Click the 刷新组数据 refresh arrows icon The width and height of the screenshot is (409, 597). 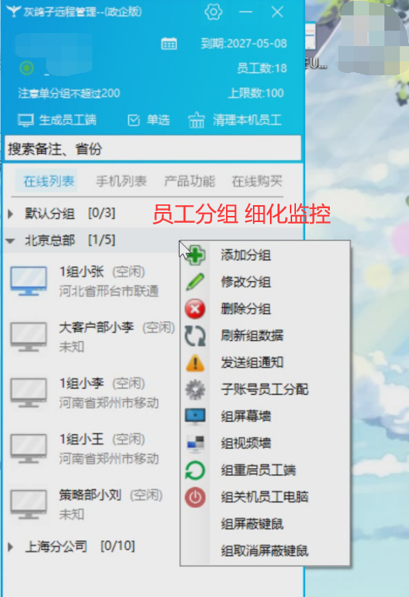(x=195, y=336)
